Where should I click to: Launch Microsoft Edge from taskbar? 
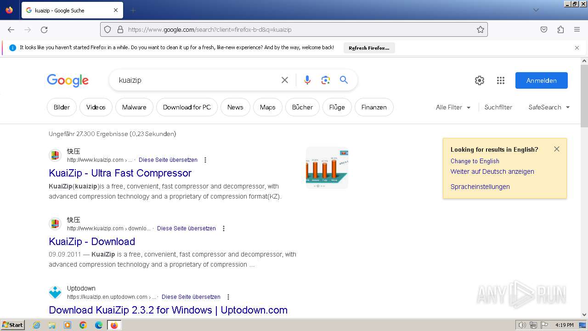pos(99,325)
